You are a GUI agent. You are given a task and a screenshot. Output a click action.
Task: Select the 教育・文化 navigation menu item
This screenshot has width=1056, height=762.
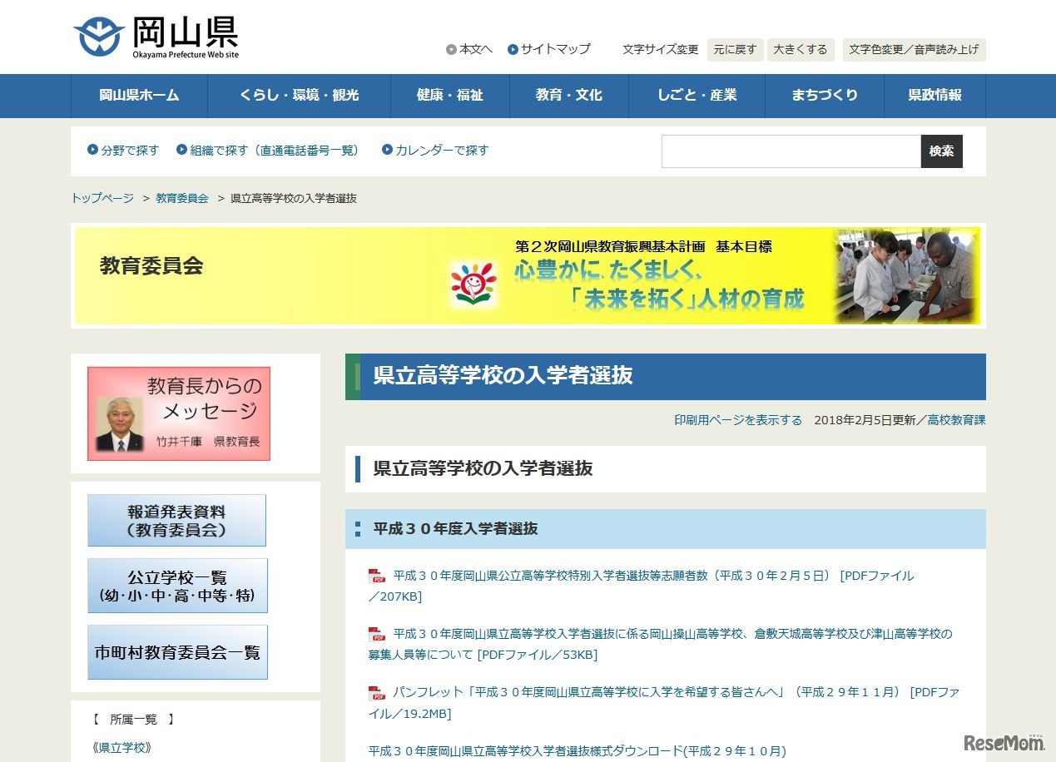click(569, 96)
